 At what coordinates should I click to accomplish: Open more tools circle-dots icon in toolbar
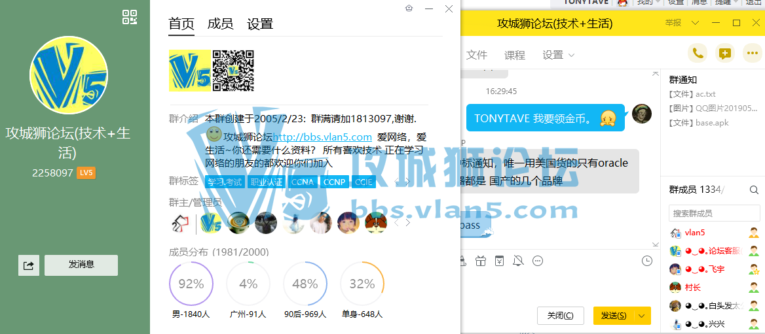[538, 261]
